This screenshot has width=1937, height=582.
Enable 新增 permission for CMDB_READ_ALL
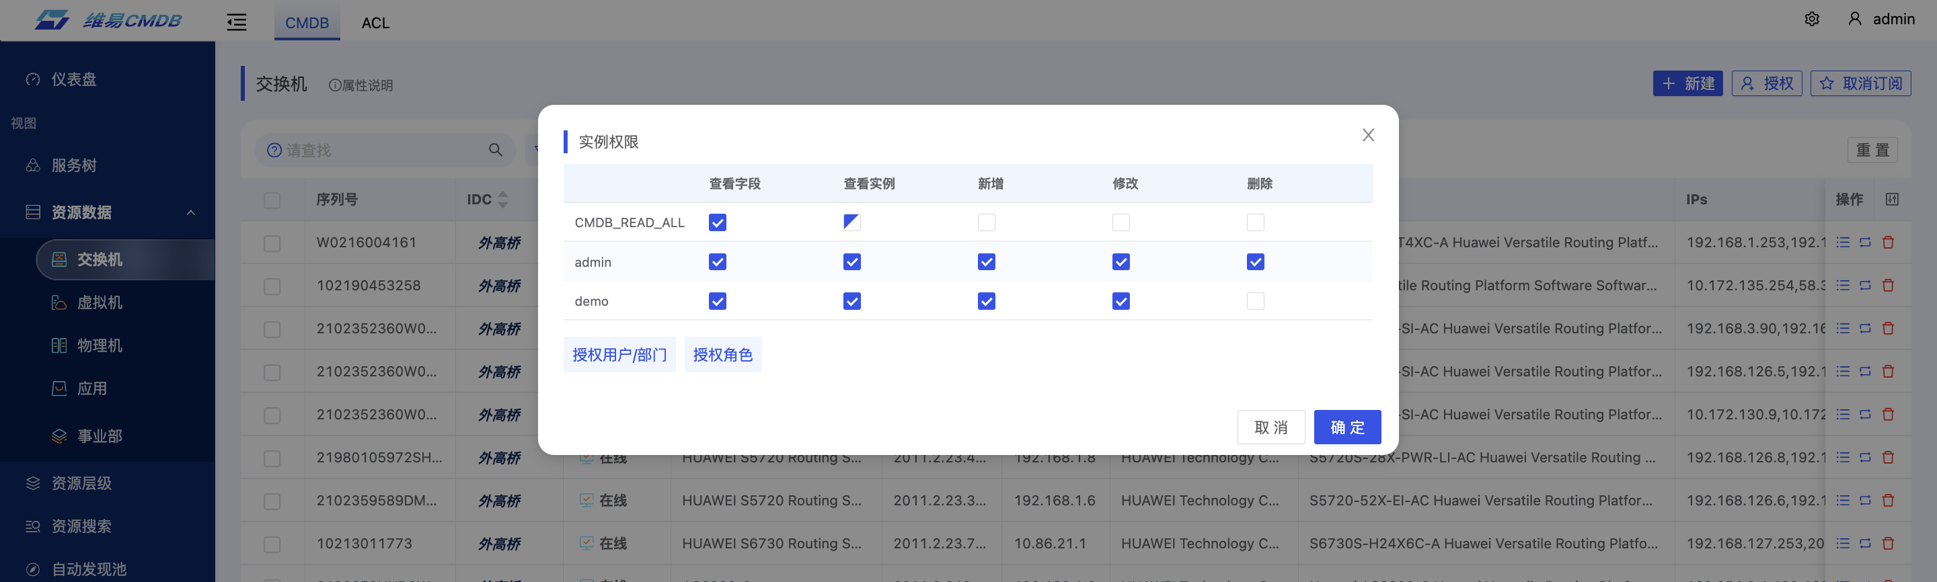click(986, 222)
